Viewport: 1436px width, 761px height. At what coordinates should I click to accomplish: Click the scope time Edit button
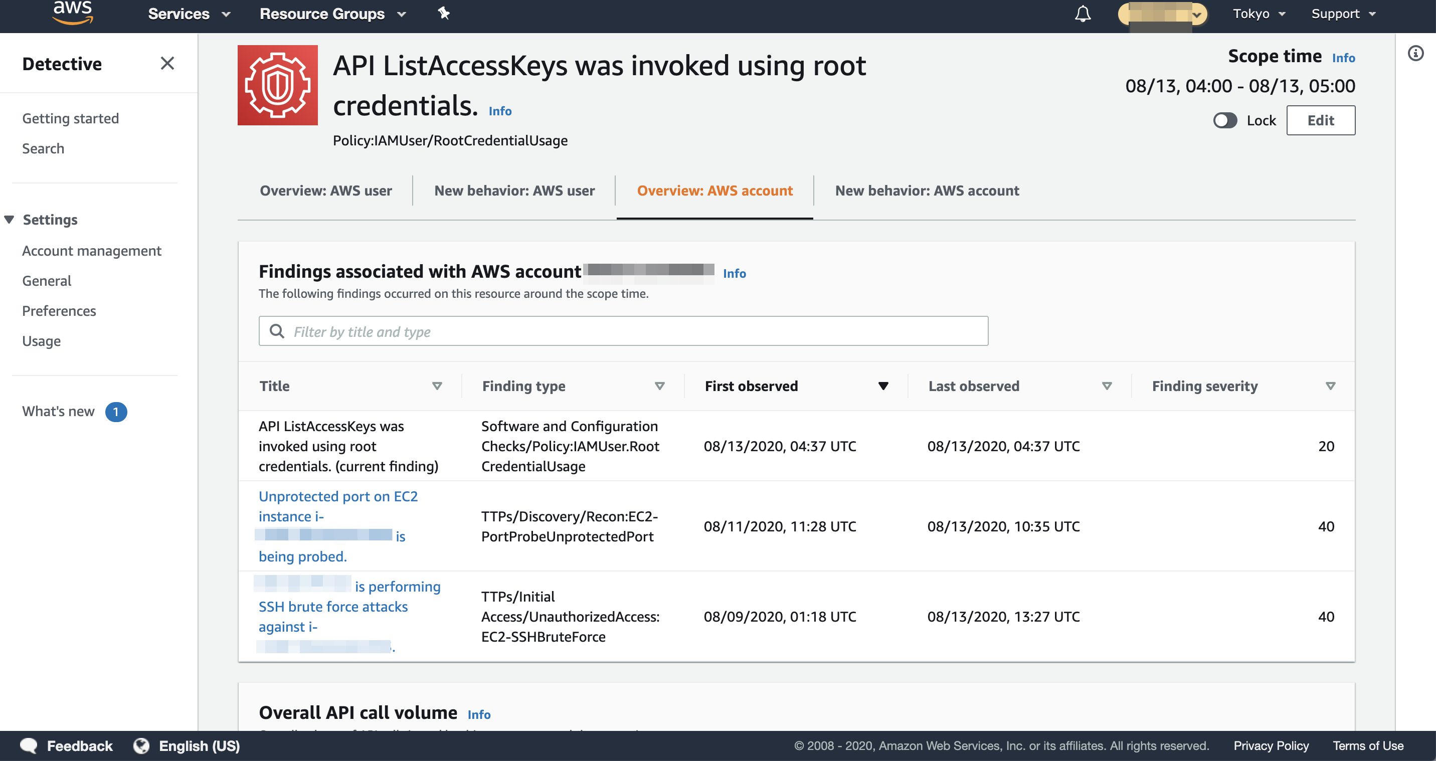[x=1321, y=120]
